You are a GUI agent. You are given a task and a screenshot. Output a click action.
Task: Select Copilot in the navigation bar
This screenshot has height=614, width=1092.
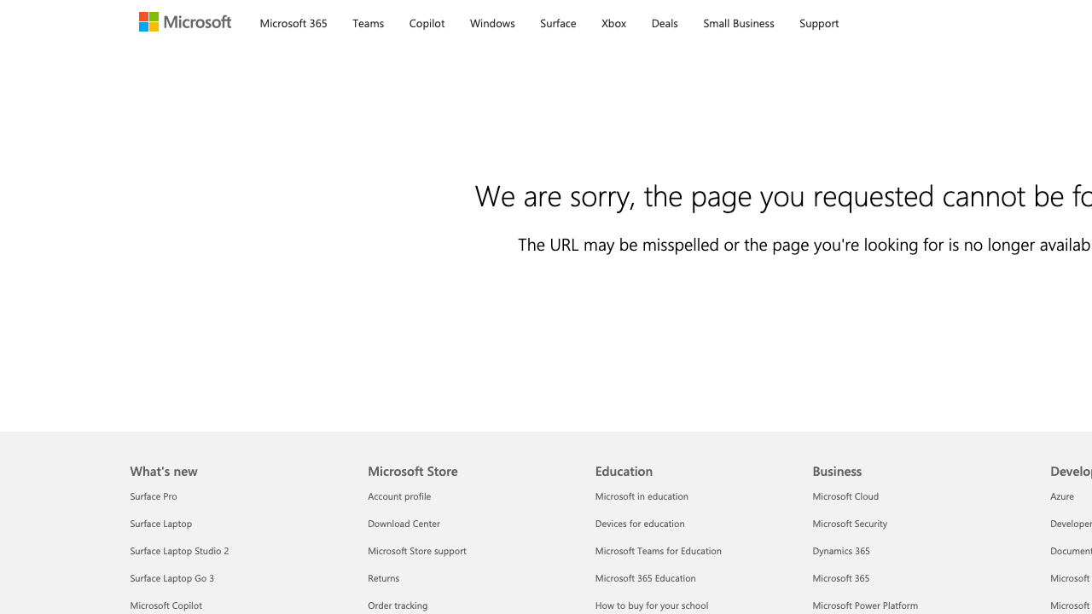(427, 23)
